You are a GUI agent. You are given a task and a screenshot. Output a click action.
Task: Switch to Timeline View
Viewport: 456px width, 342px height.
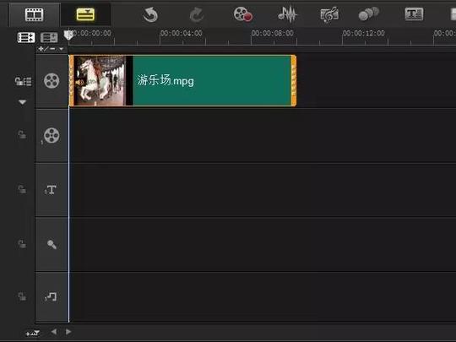(85, 14)
